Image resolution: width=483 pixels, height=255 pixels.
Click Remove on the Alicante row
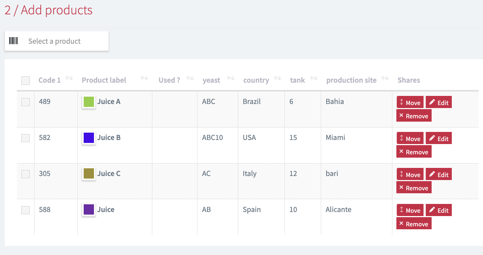pyautogui.click(x=414, y=224)
